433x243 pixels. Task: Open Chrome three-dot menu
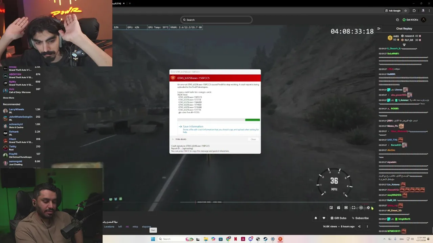point(429,10)
